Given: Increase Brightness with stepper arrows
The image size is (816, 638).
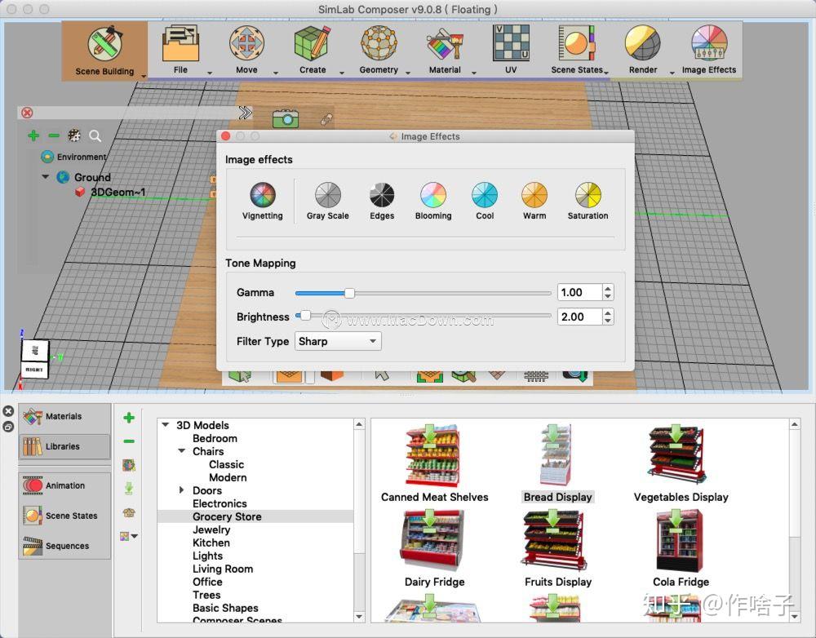Looking at the screenshot, I should [608, 312].
